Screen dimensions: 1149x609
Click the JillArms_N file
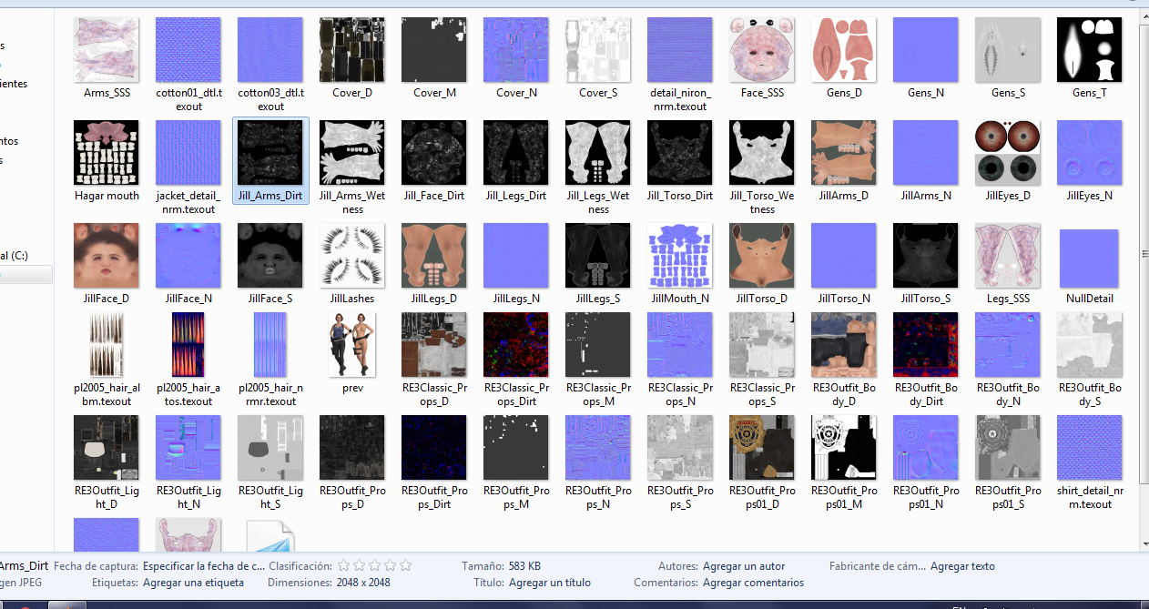click(926, 153)
